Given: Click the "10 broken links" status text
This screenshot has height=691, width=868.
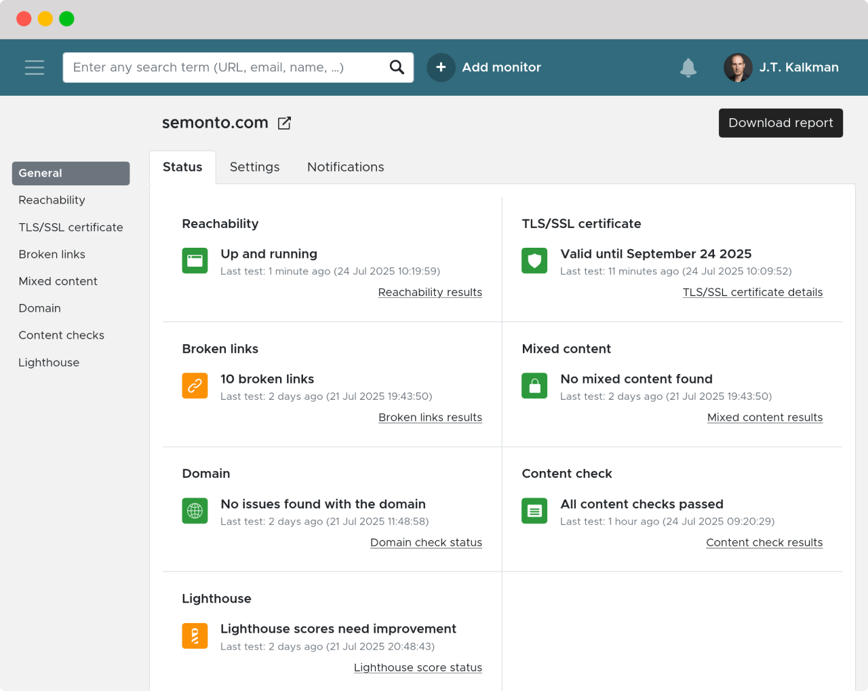Looking at the screenshot, I should pos(267,379).
